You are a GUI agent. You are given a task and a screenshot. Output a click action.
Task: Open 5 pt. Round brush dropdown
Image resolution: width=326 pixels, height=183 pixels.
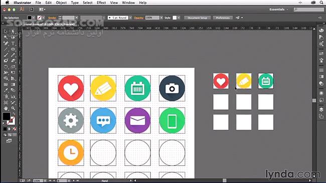tap(130, 18)
